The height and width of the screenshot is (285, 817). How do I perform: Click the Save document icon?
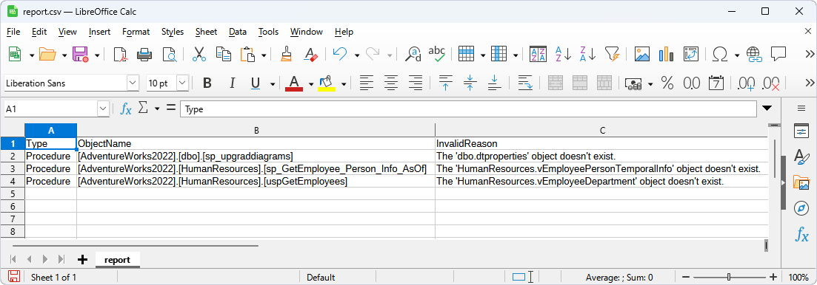[80, 54]
